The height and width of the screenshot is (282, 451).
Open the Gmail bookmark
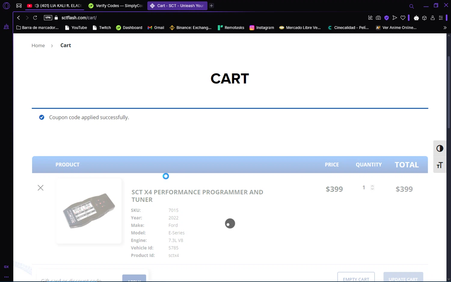(x=156, y=28)
